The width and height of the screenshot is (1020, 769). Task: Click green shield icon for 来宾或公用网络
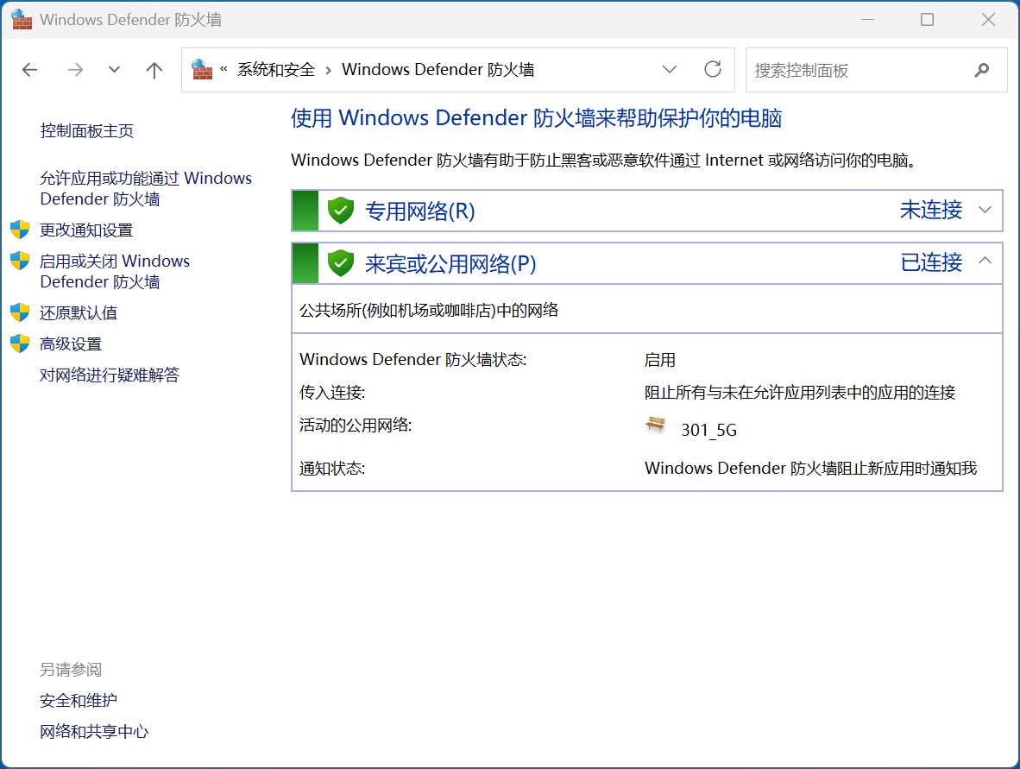click(x=340, y=263)
